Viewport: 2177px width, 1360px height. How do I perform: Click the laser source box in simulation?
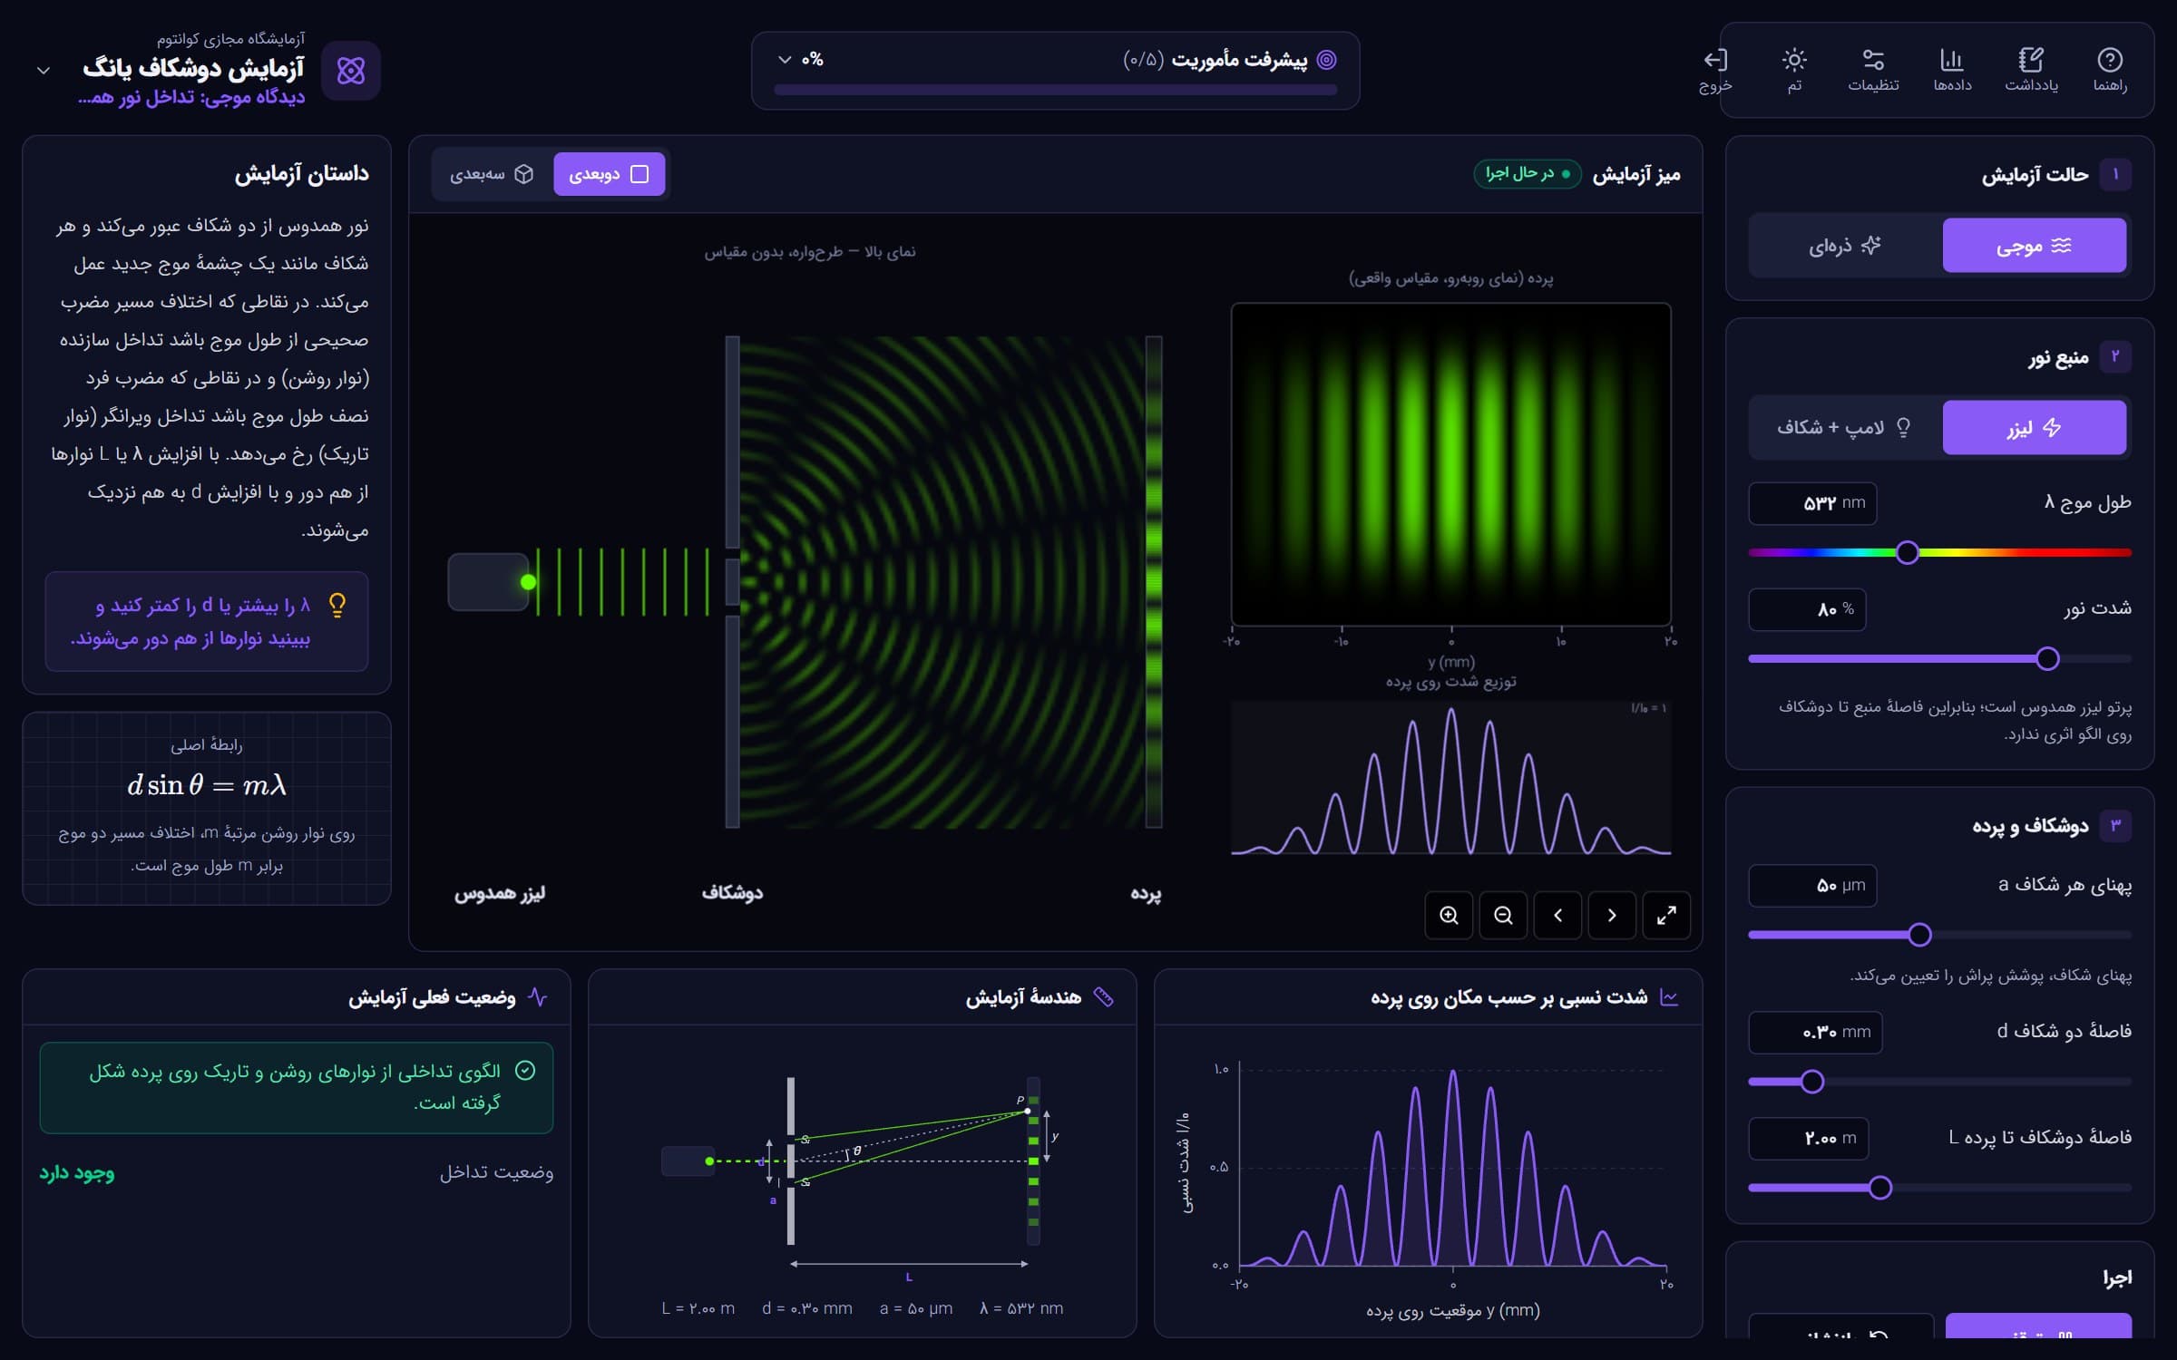489,582
